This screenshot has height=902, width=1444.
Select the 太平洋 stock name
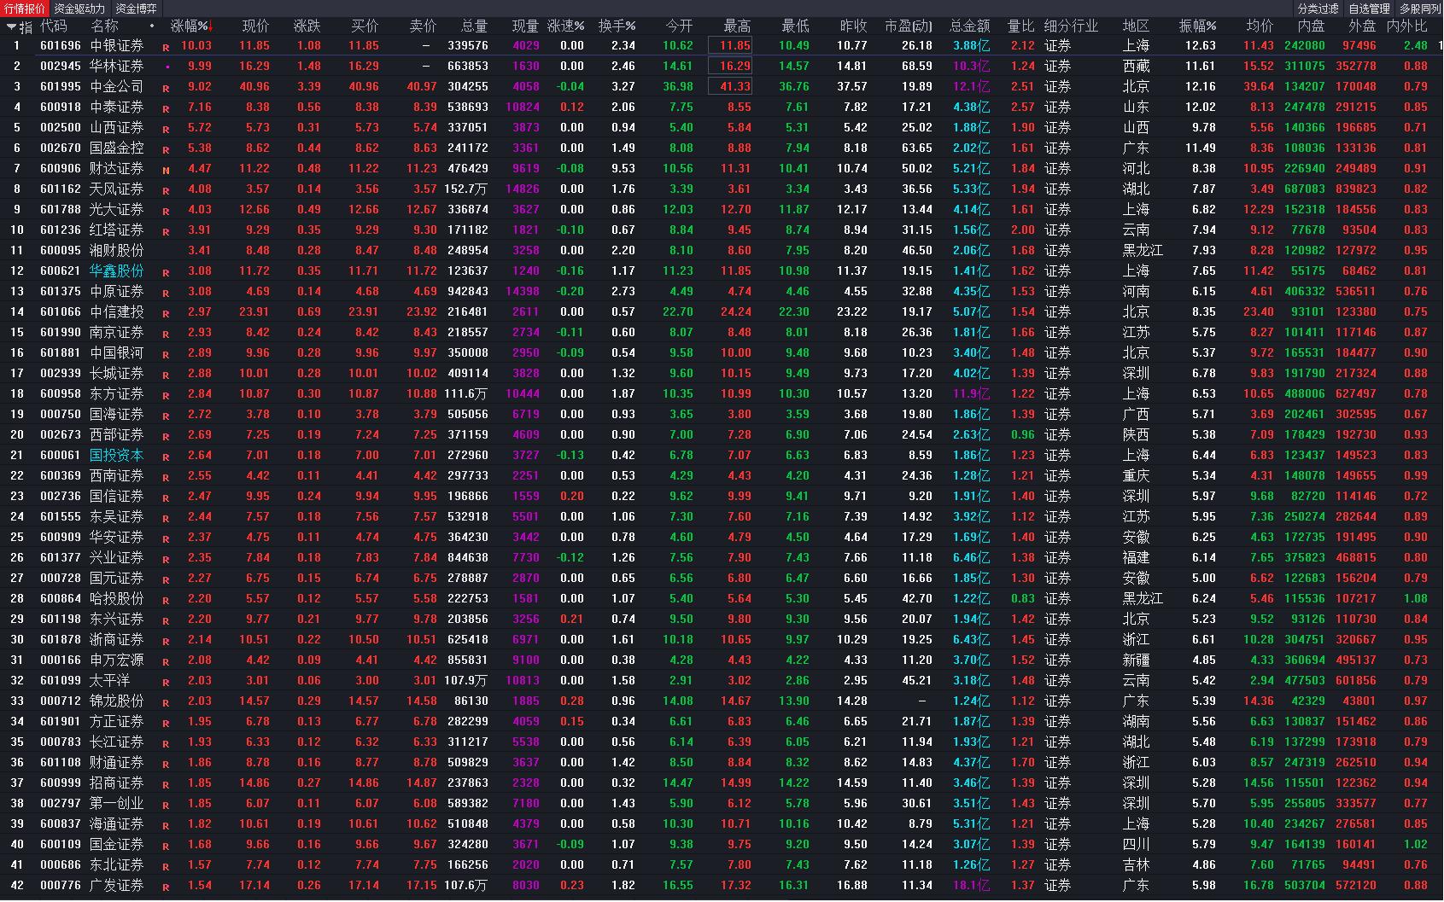[110, 680]
